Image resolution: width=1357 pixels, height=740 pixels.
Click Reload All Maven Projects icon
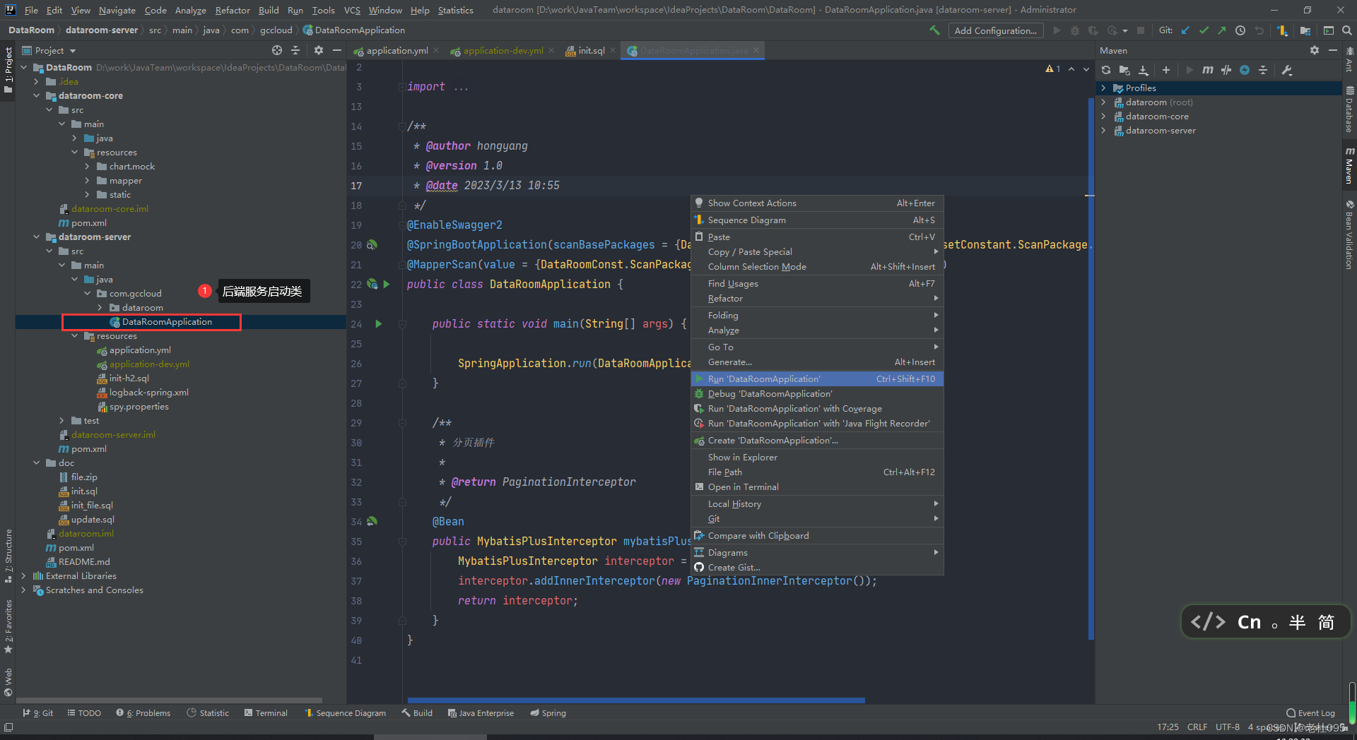tap(1106, 70)
